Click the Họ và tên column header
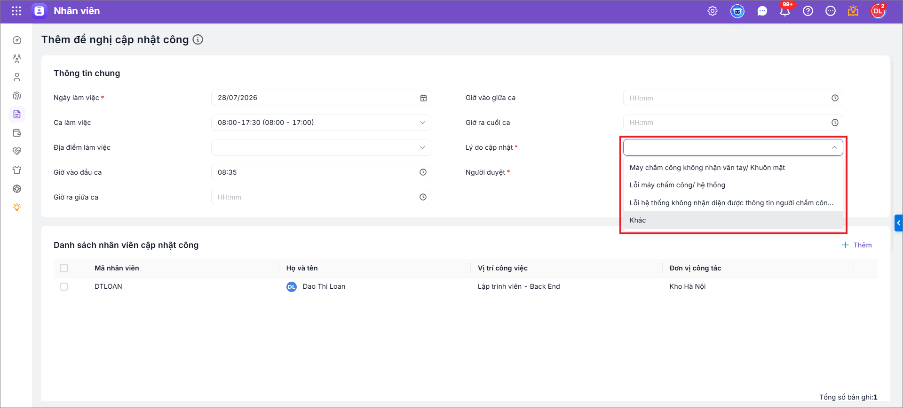This screenshot has width=903, height=408. click(302, 268)
